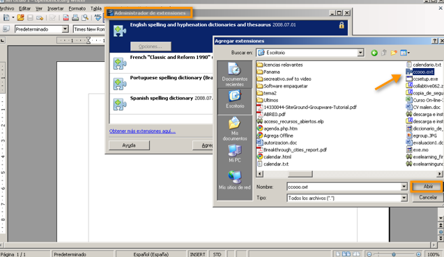This screenshot has width=444, height=257.
Task: Click the Edit file icon in toolbar
Action: (52, 18)
